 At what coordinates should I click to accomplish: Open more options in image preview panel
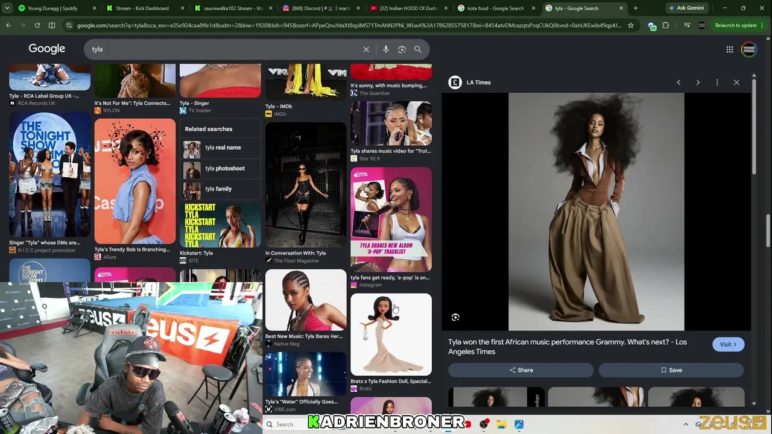pos(717,83)
